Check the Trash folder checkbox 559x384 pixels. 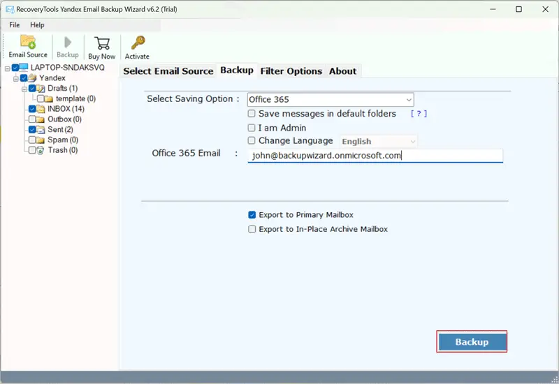point(32,150)
